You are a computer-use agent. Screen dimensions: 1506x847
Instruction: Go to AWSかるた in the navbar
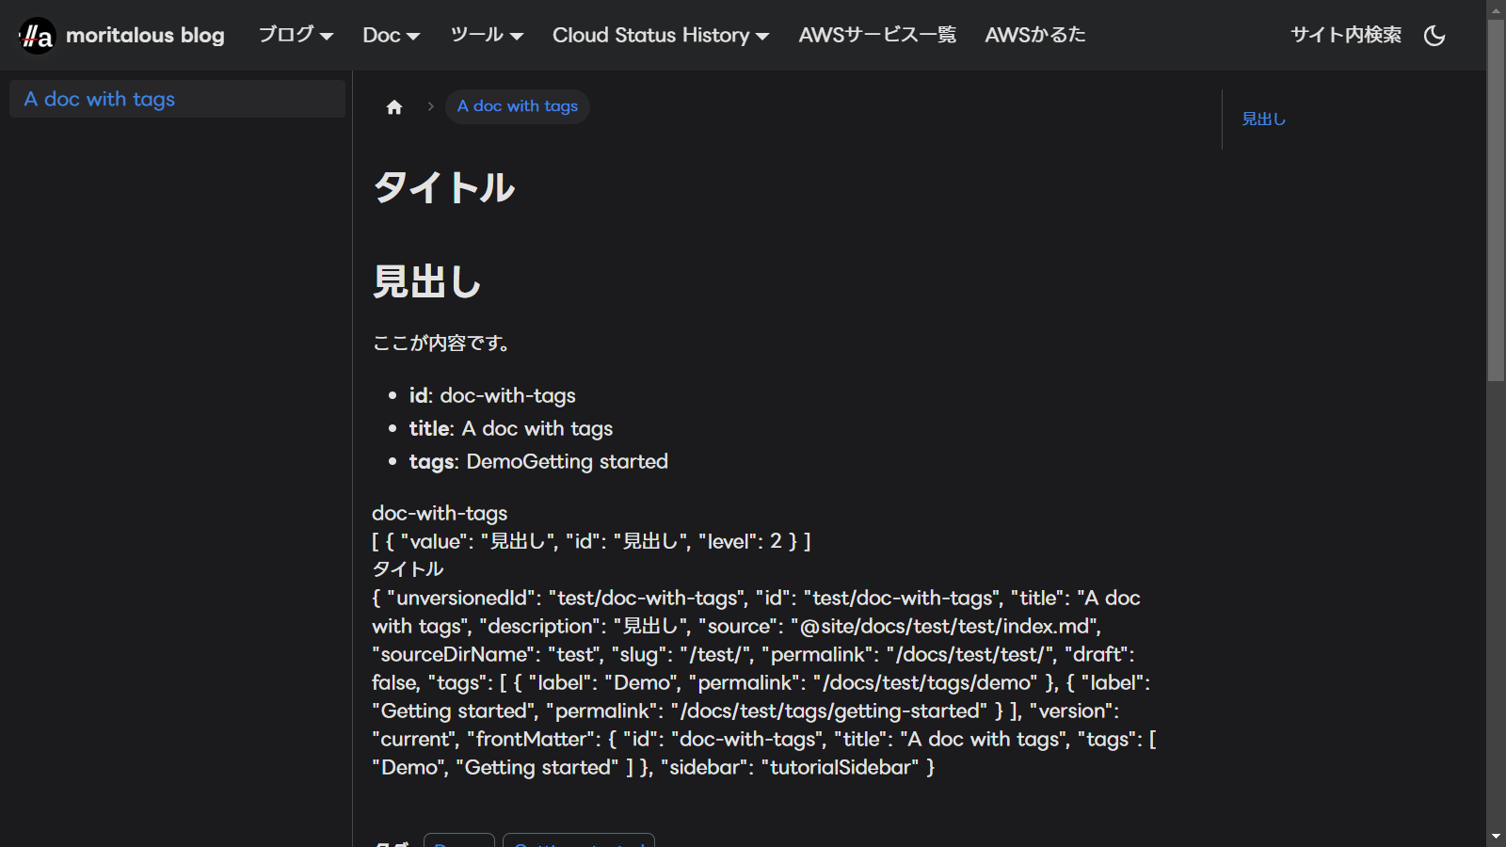point(1034,35)
